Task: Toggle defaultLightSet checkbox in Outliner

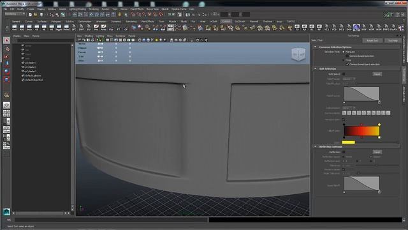Action: click(x=23, y=75)
